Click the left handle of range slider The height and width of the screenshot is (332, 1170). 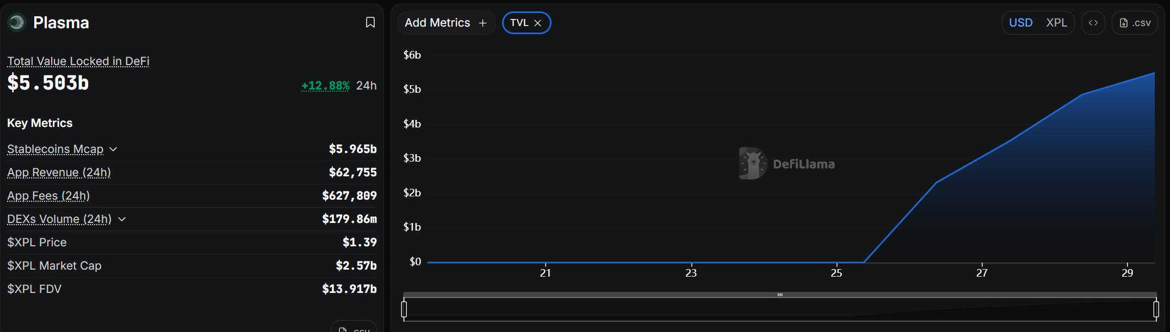404,309
